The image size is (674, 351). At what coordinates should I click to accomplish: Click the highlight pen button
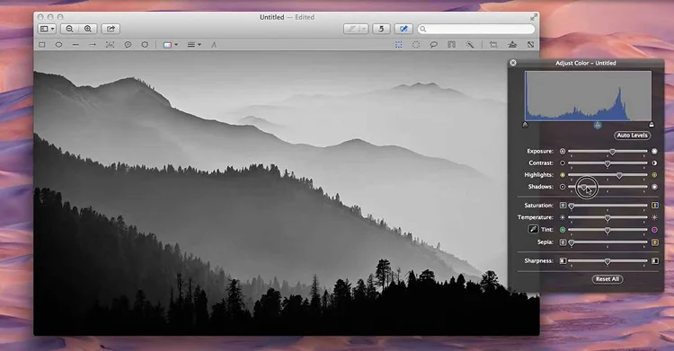pos(351,29)
